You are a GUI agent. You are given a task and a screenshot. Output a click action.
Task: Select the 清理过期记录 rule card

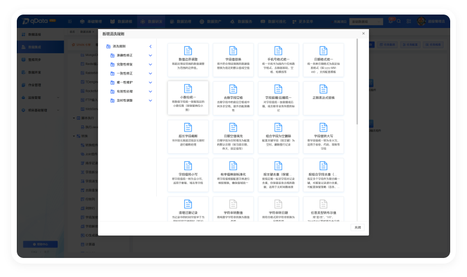coord(188,209)
